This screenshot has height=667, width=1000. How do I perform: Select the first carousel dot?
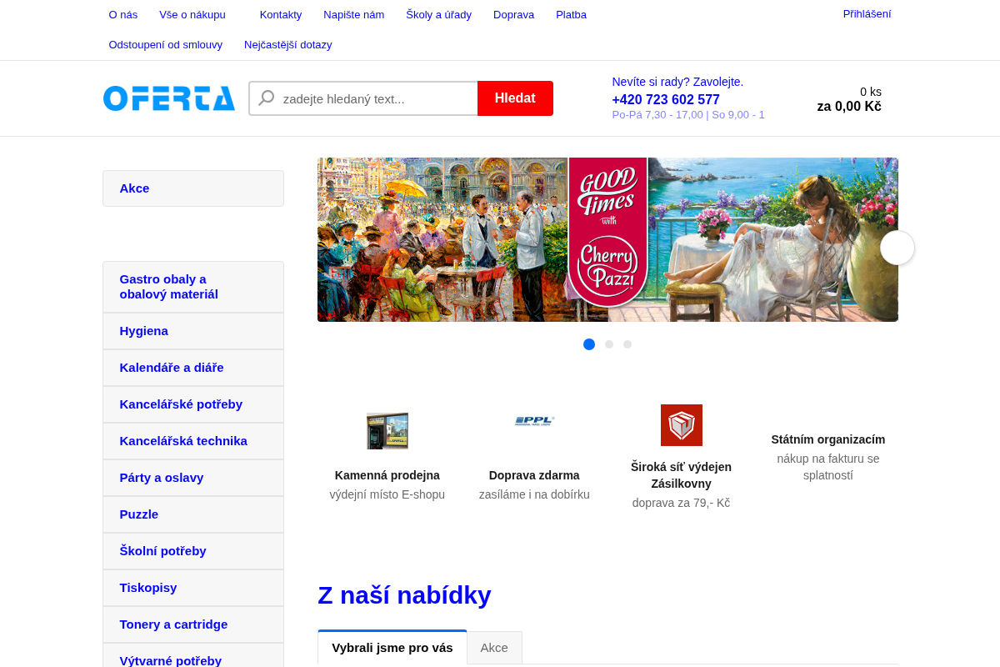coord(589,344)
